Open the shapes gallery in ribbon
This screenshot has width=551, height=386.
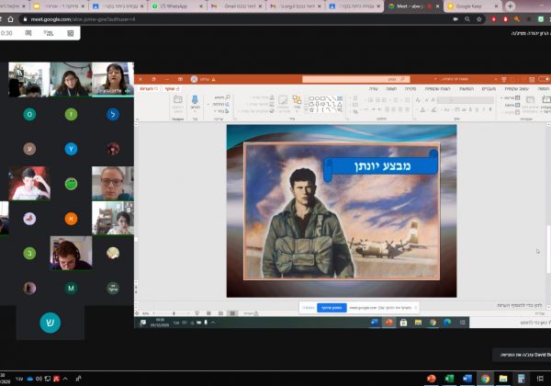click(x=325, y=105)
